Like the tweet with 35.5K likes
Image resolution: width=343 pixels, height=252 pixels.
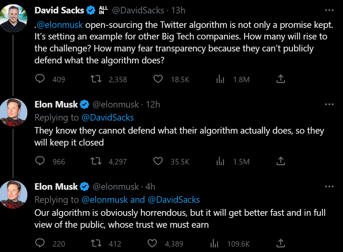pos(158,161)
